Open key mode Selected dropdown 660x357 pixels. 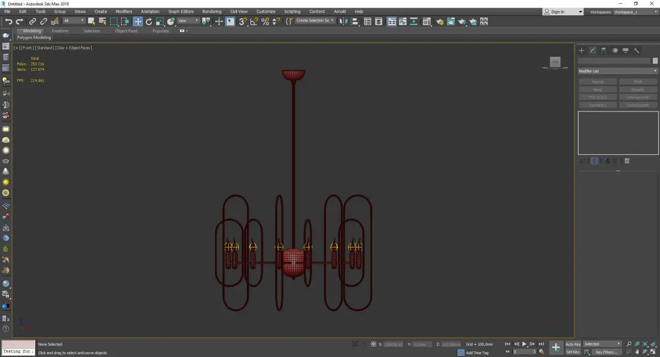[x=602, y=344]
